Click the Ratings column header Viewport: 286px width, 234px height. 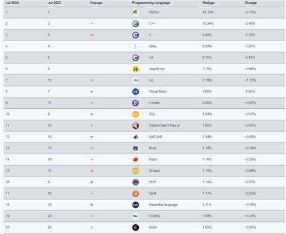[208, 3]
